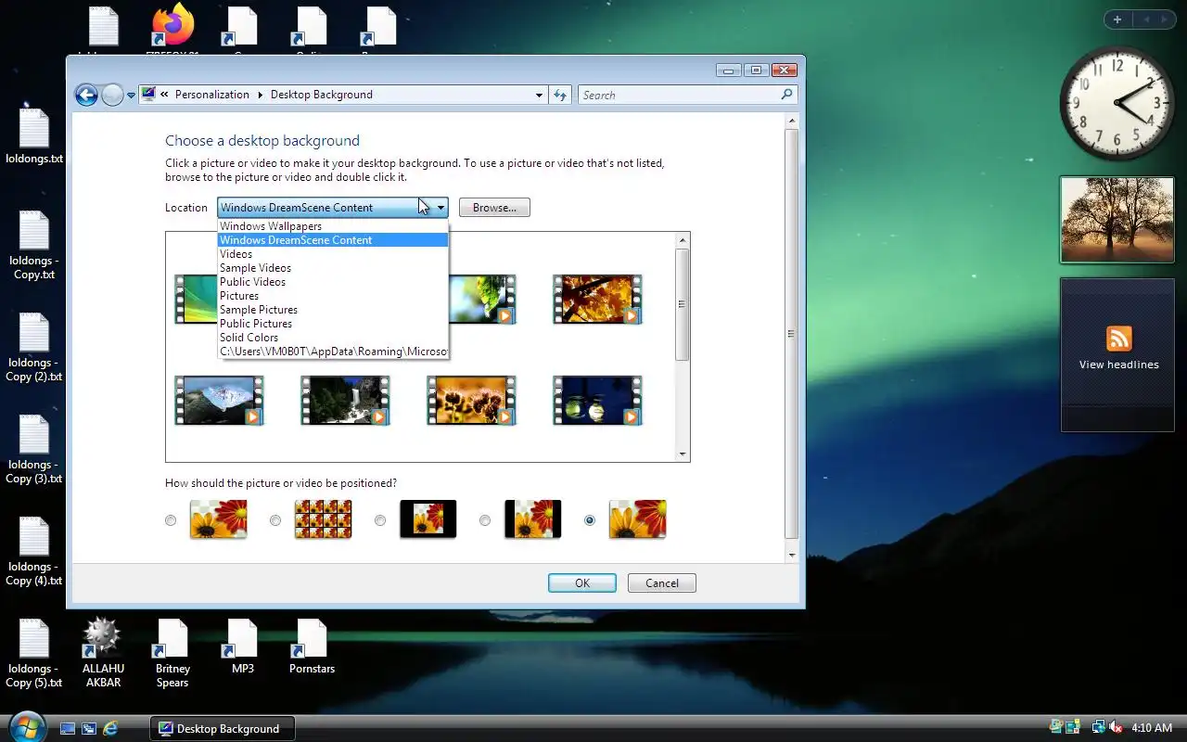Select the radio beside black side-bars preview
Screen dimensions: 1187x742
(x=485, y=520)
